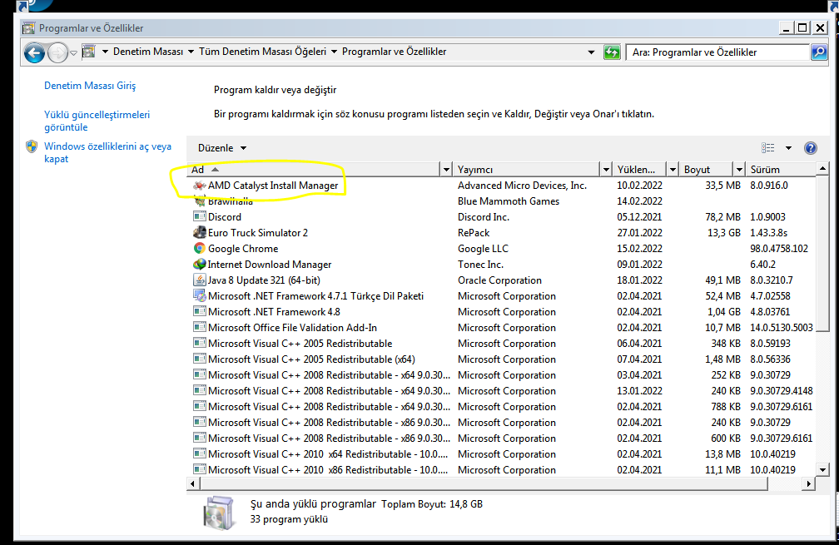
Task: Click the Microsoft .NET Framework 4.8 icon
Action: (x=200, y=311)
